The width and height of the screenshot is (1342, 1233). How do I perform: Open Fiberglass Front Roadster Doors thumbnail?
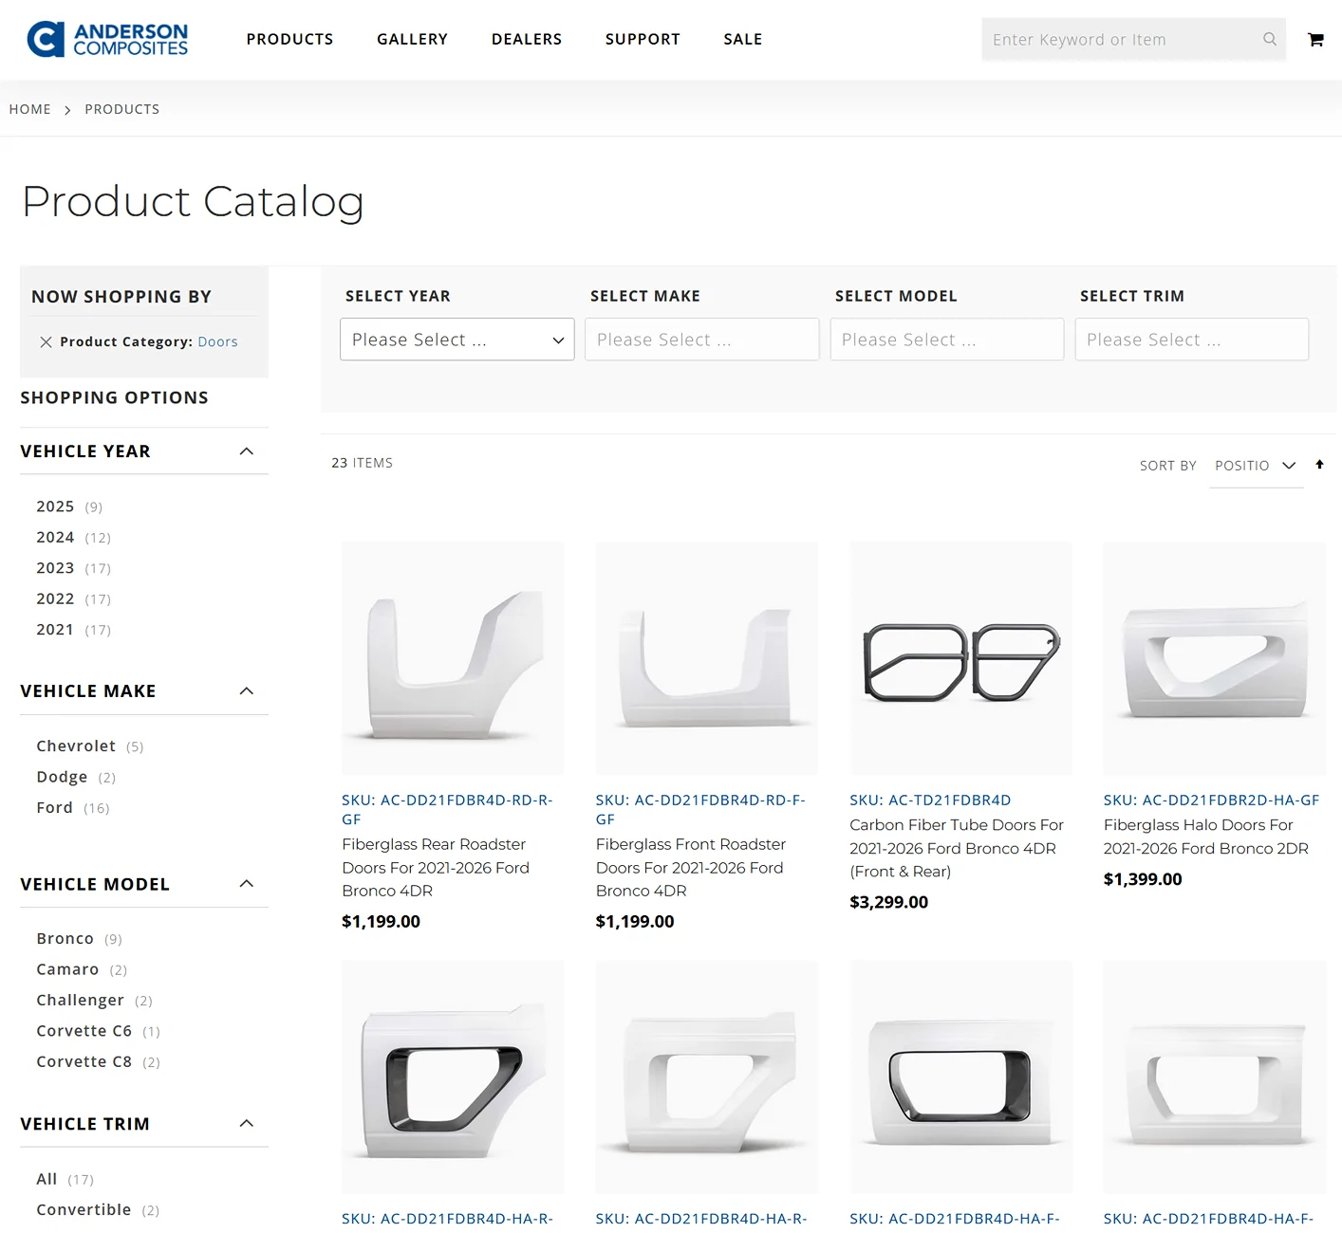coord(707,659)
